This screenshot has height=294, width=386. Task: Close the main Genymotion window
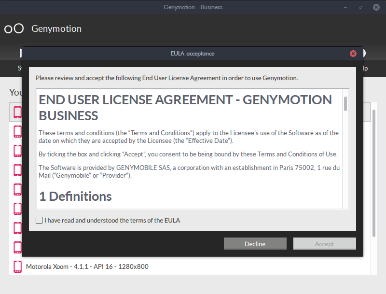(x=376, y=7)
